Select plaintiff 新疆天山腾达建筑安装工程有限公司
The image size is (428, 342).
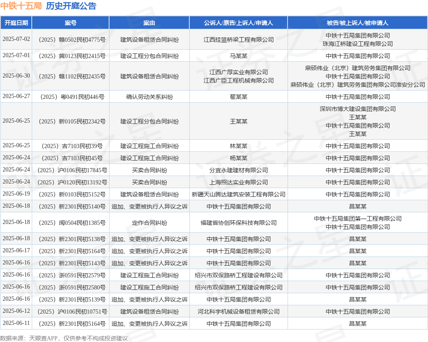click(238, 194)
